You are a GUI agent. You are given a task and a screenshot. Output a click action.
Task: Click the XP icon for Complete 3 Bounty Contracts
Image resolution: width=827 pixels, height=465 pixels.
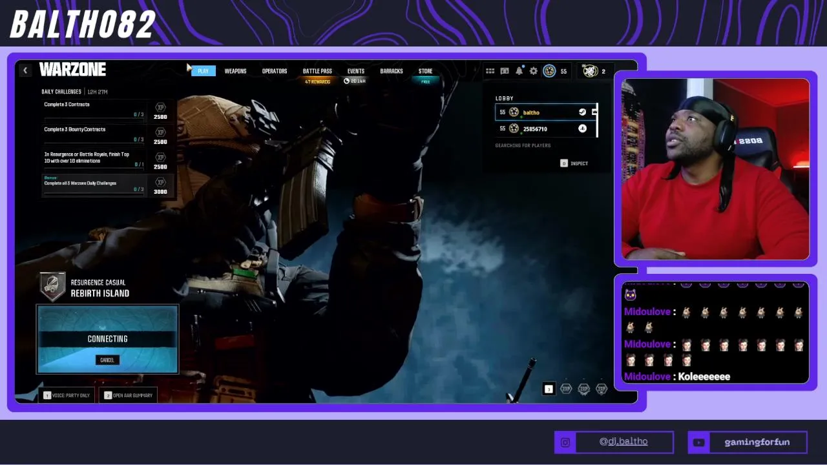[x=160, y=132]
